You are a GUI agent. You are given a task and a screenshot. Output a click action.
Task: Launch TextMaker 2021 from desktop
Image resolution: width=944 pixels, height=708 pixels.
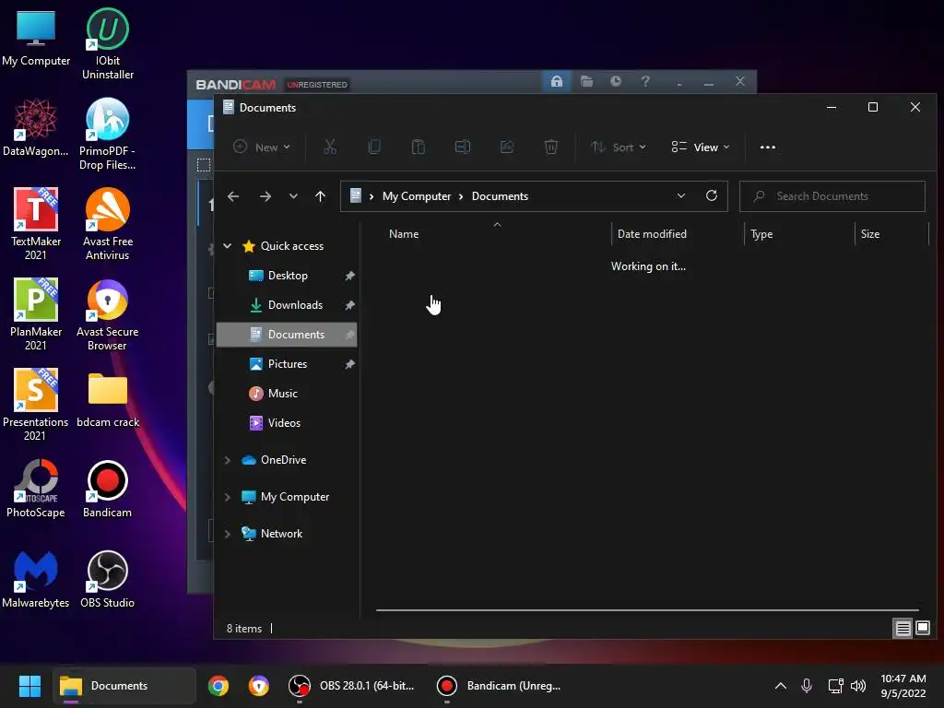coord(36,224)
